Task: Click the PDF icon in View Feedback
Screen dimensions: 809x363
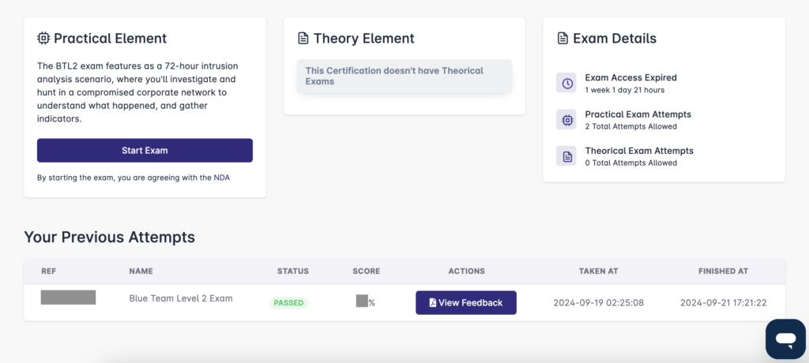Action: point(432,303)
